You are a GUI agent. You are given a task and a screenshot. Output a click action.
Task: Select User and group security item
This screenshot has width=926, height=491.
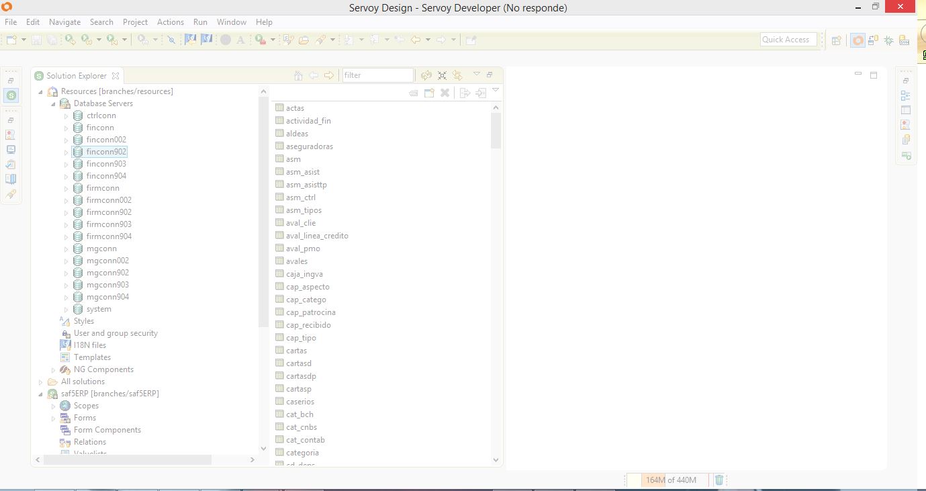click(x=115, y=333)
